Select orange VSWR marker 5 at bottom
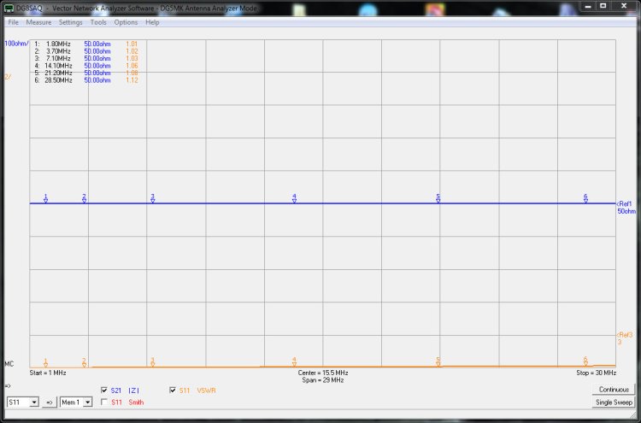 438,362
